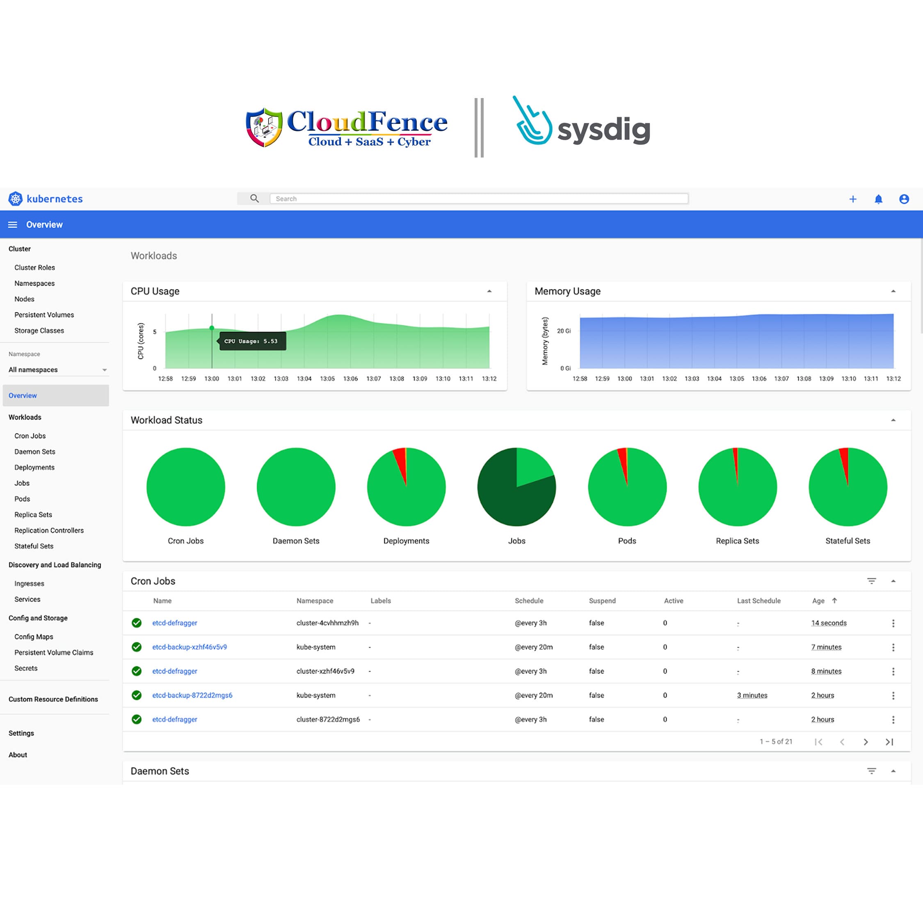Open filter icon in Cron Jobs header
The width and height of the screenshot is (923, 923).
[x=871, y=581]
